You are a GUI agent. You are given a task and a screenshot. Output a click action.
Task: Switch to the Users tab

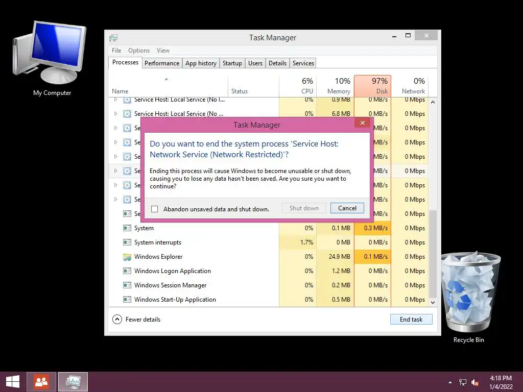tap(255, 63)
